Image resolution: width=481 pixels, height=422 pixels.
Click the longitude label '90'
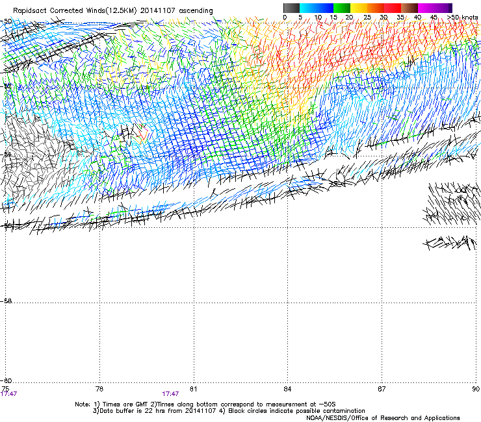[476, 389]
